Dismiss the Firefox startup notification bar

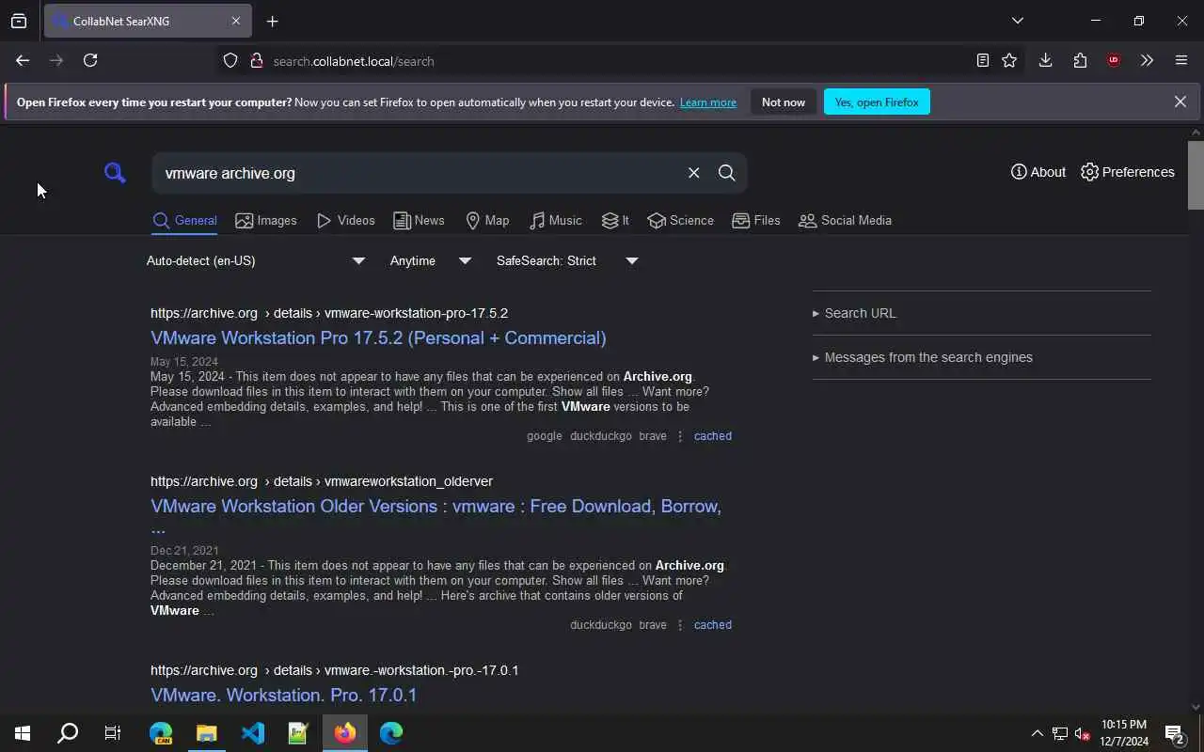tap(1180, 102)
